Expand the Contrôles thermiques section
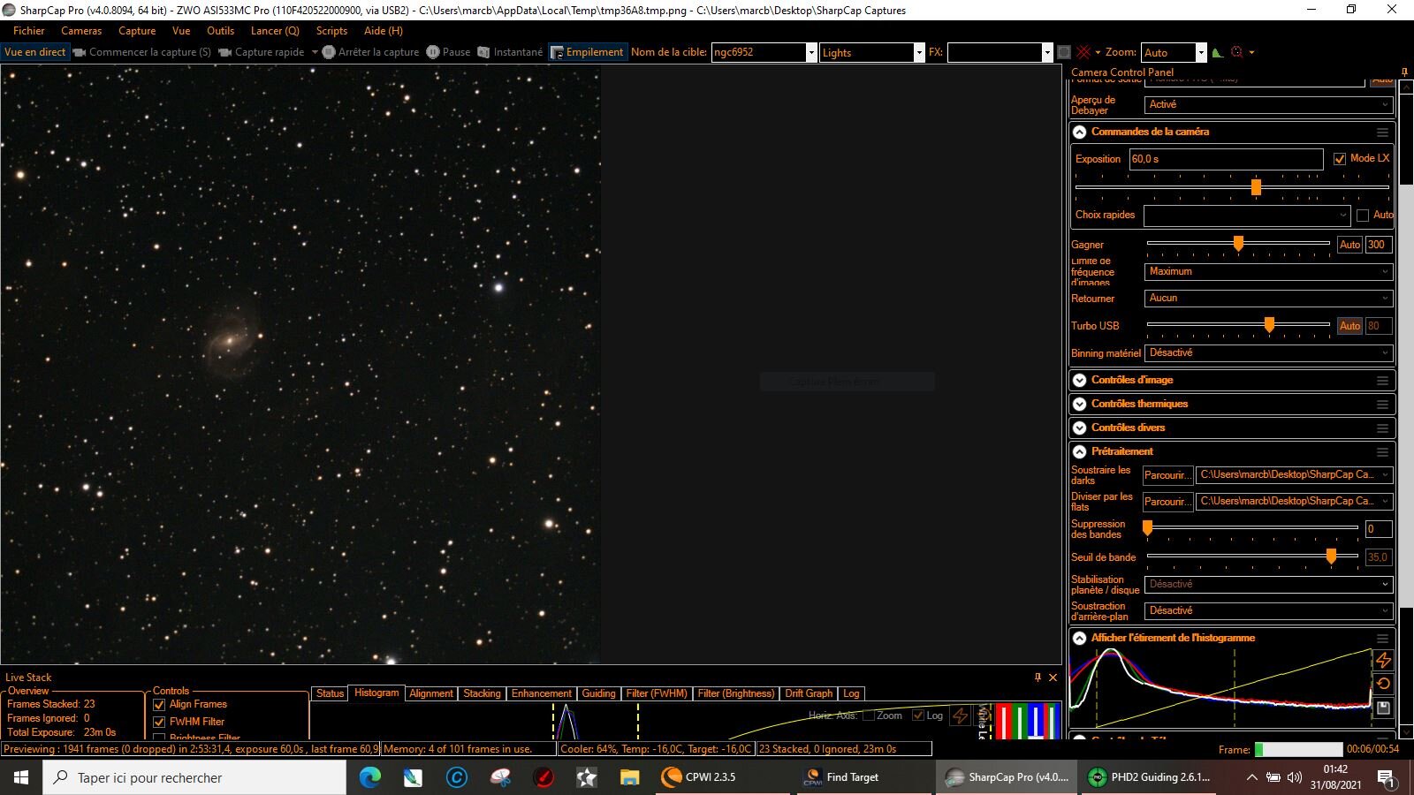 1079,405
